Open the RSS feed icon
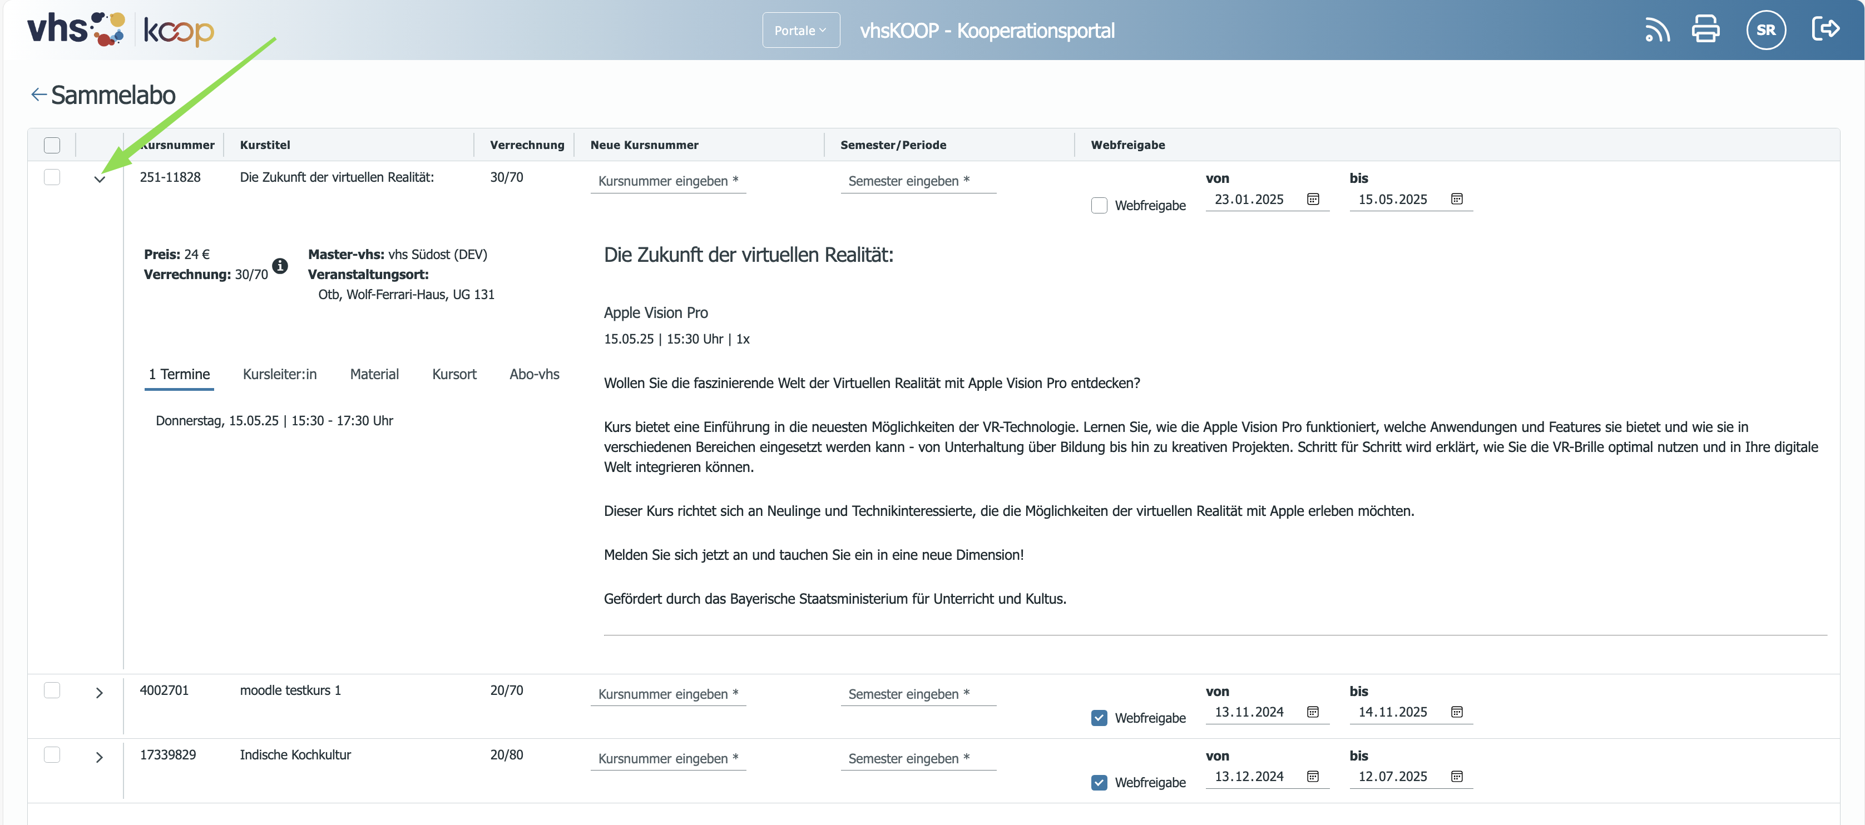This screenshot has height=825, width=1865. (x=1656, y=31)
